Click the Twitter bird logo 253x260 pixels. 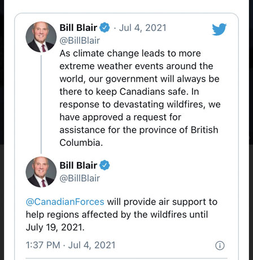pos(219,29)
